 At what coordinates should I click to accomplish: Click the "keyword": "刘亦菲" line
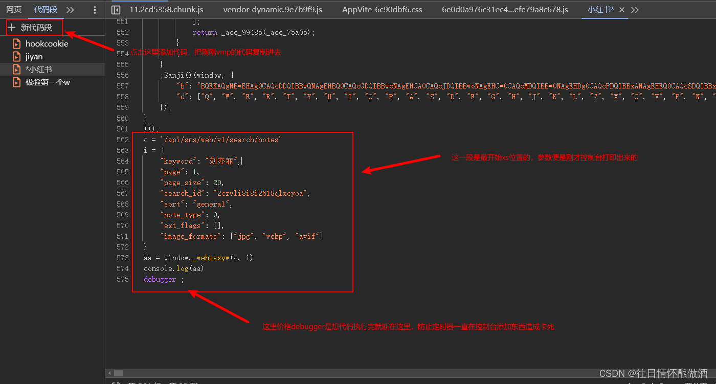(200, 161)
